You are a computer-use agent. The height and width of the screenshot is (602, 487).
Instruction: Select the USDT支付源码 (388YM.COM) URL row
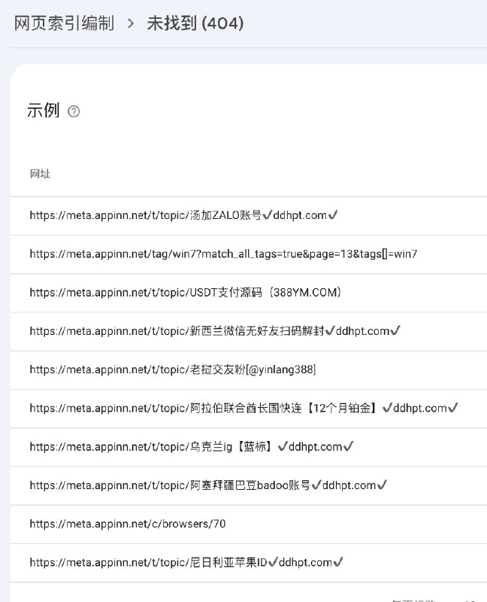(x=249, y=293)
